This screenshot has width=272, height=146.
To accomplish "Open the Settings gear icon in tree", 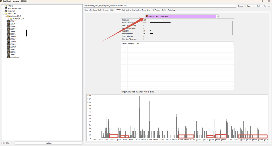I will tap(6, 6).
